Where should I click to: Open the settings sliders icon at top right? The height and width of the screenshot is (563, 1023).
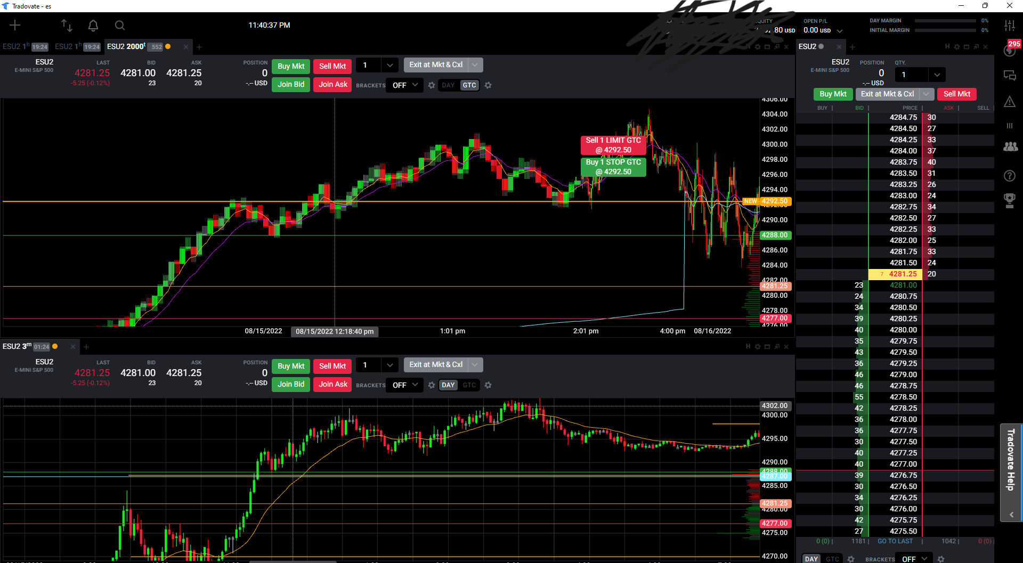pyautogui.click(x=1010, y=25)
